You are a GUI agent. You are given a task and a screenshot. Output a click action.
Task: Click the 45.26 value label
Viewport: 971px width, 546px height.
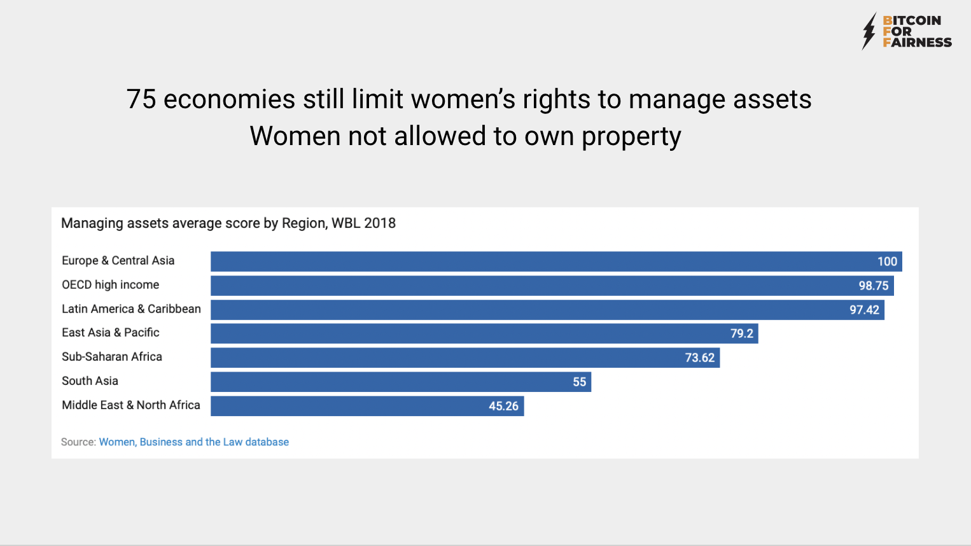click(503, 406)
